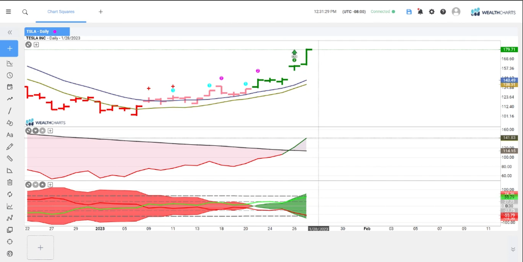This screenshot has height=262, width=523.
Task: Click the 114.15 indicator value label
Action: 509,150
